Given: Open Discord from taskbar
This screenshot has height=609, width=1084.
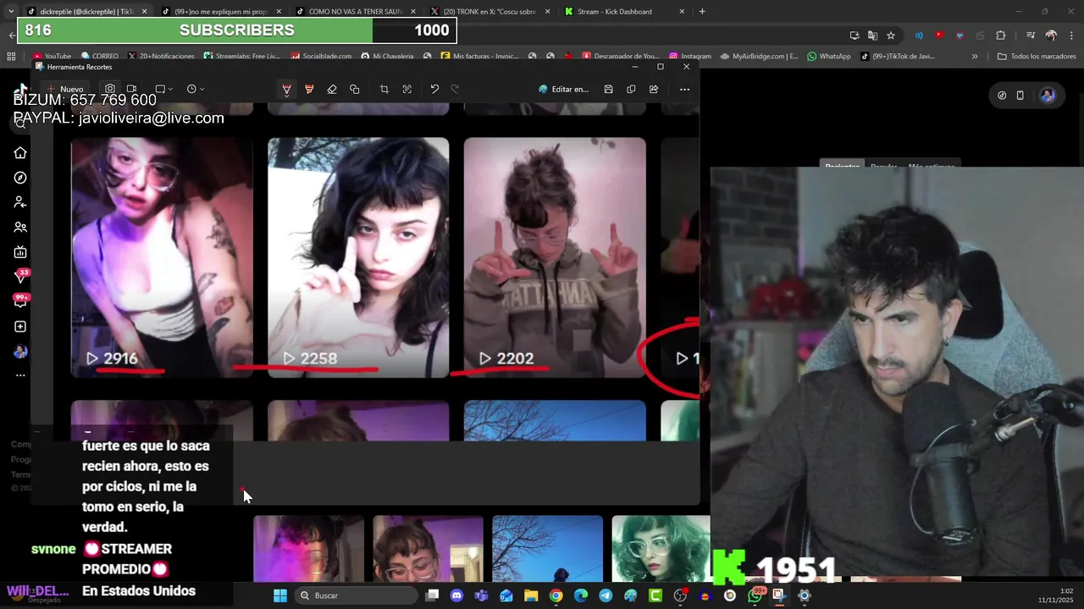Looking at the screenshot, I should pyautogui.click(x=457, y=595).
